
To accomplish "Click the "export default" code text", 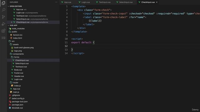I will (x=81, y=43).
